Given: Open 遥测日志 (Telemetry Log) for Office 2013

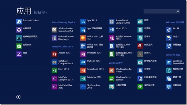Looking at the screenshot, I should pos(119,46).
